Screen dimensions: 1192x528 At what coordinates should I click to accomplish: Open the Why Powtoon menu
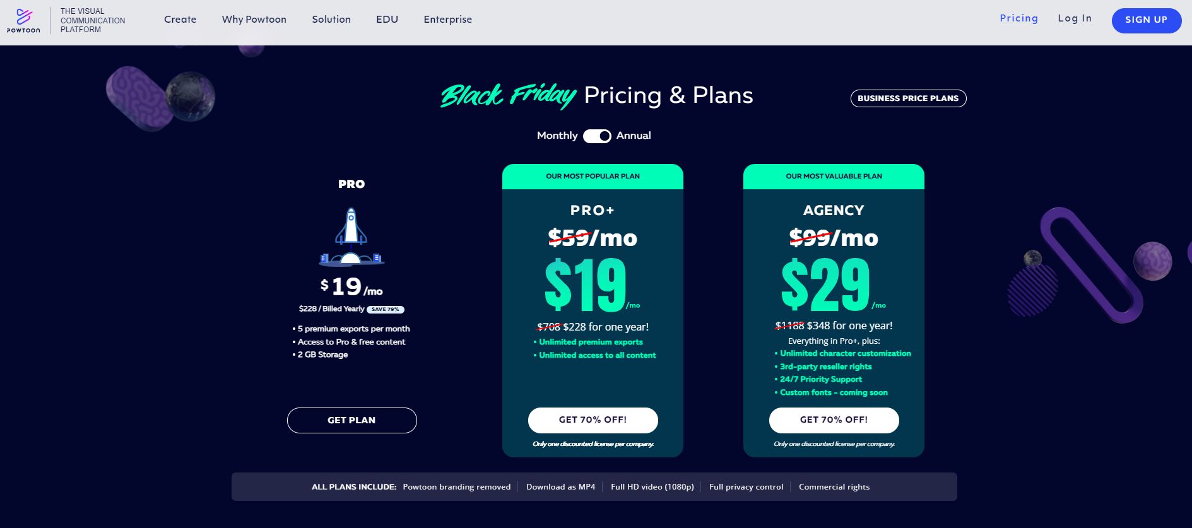click(254, 20)
